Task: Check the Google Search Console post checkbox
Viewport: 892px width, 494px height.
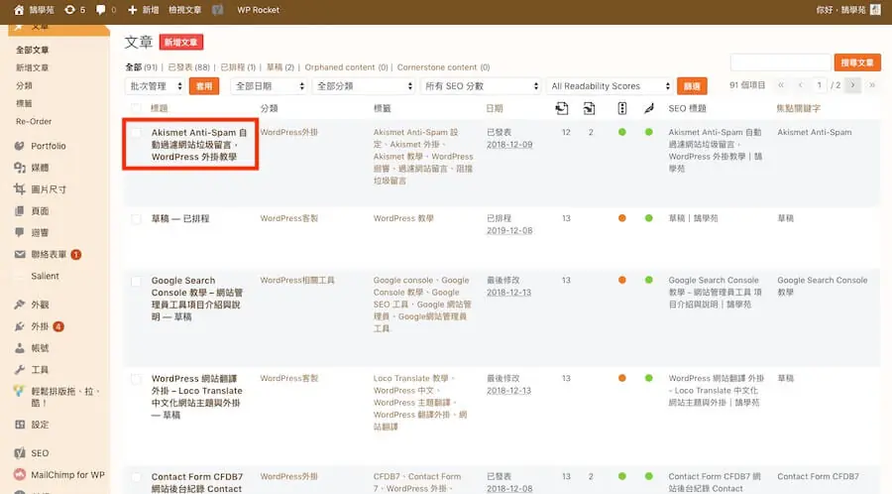Action: [136, 281]
